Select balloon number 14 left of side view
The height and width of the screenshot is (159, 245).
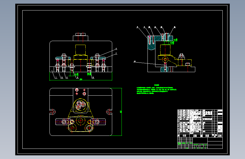click(135, 61)
